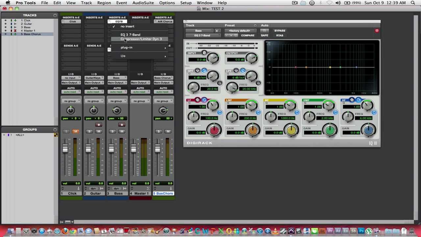
Task: Click the COMPARE button
Action: coord(248,35)
